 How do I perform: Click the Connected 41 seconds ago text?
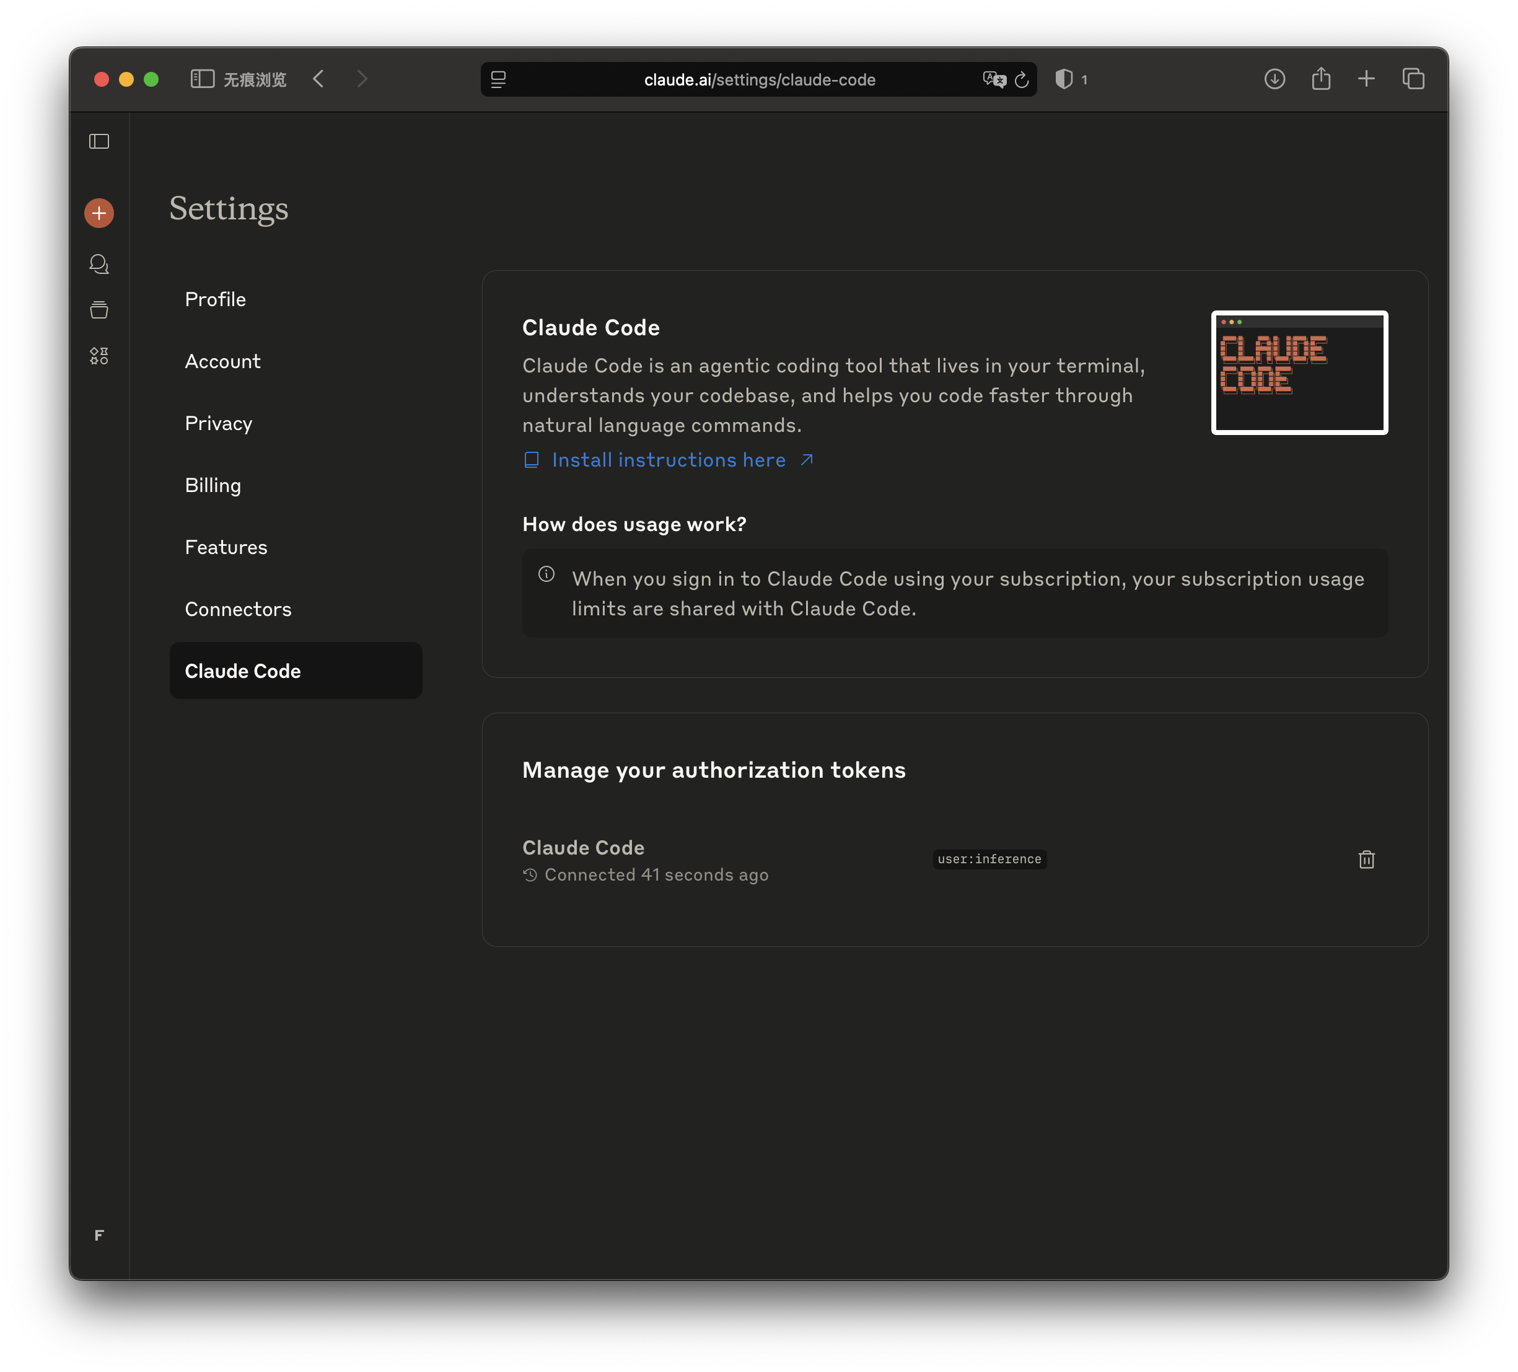[657, 875]
